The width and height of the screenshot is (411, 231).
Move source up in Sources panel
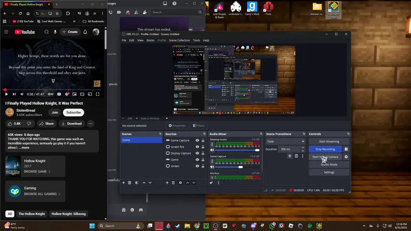(188, 183)
